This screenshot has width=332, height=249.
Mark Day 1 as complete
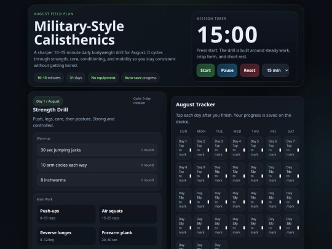tap(184, 148)
